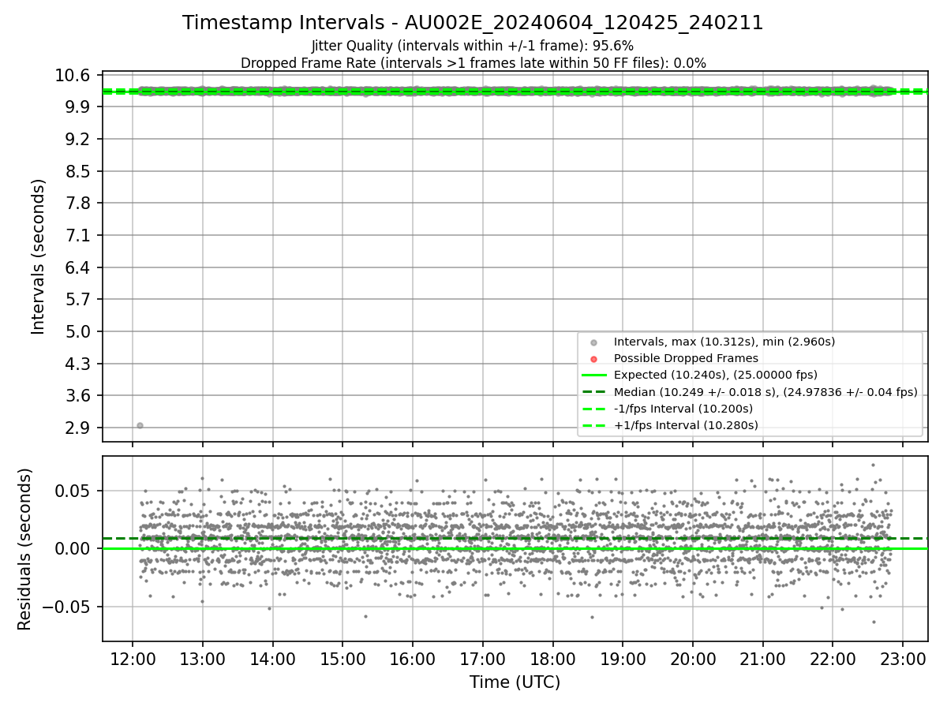This screenshot has height=710, width=947.
Task: Click the 18:00 tick label on the time axis
Action: [552, 659]
